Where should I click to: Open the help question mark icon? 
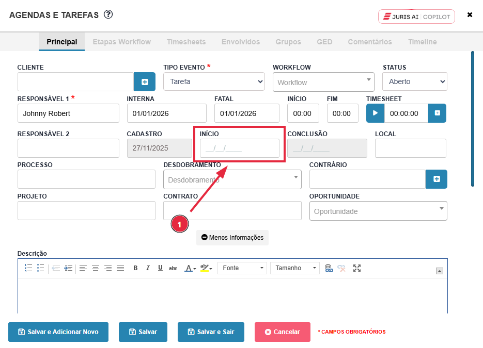(108, 14)
